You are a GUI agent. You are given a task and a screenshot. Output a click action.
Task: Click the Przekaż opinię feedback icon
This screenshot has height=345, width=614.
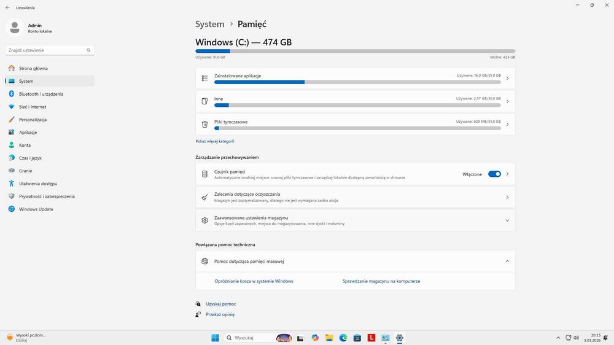(198, 314)
